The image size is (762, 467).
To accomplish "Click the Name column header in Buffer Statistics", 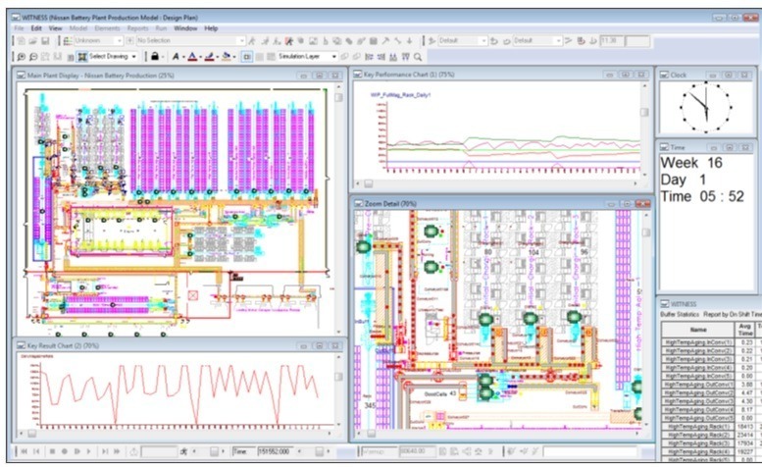I will click(696, 331).
